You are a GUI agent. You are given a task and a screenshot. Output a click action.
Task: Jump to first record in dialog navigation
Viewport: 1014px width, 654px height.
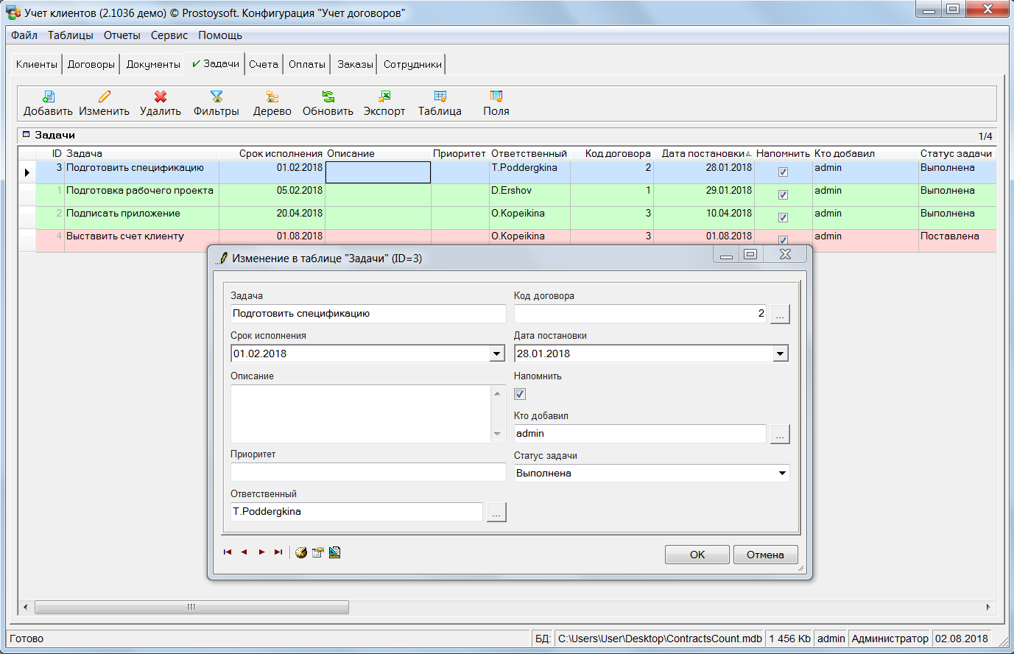228,552
